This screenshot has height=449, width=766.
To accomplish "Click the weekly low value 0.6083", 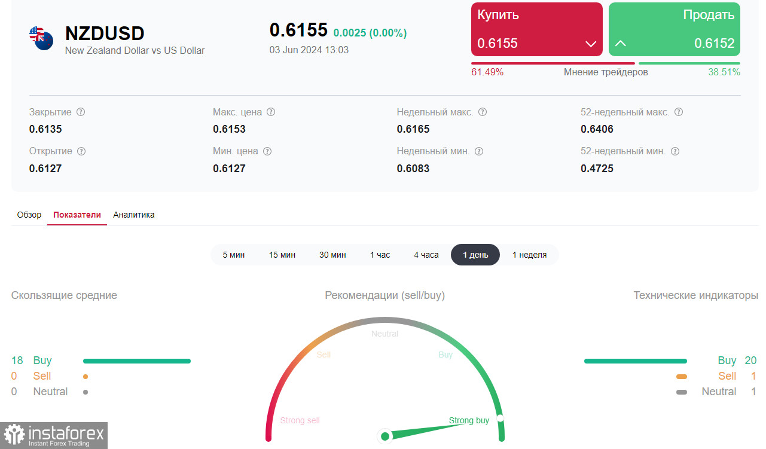I will [413, 169].
